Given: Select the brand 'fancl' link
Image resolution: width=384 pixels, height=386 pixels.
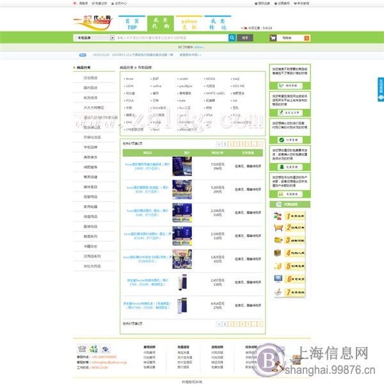Looking at the screenshot, I should (x=156, y=129).
